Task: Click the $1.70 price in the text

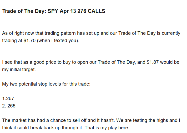Action: coord(29,41)
